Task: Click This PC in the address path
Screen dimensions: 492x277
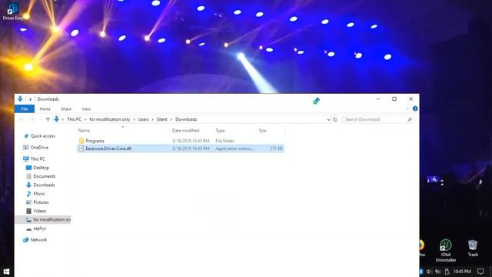Action: (x=74, y=119)
